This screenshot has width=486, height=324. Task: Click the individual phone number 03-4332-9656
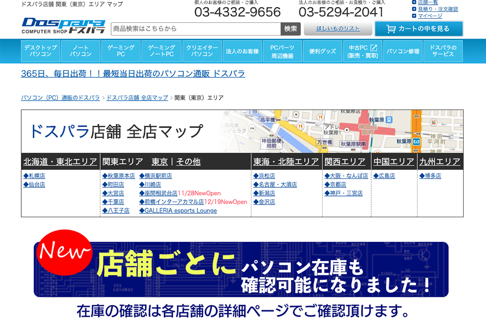pyautogui.click(x=237, y=12)
